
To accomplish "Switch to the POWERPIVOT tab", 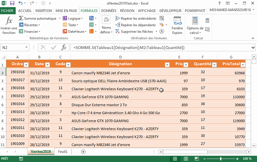I will (x=195, y=11).
